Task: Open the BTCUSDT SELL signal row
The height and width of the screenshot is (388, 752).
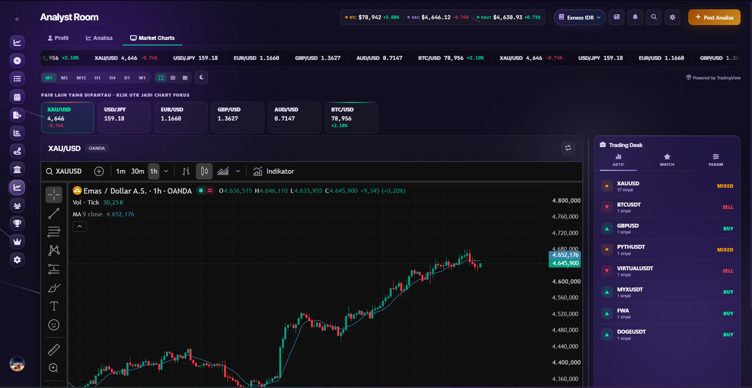Action: point(667,207)
